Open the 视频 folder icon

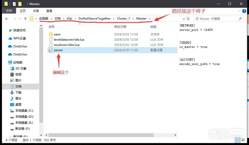(12, 75)
